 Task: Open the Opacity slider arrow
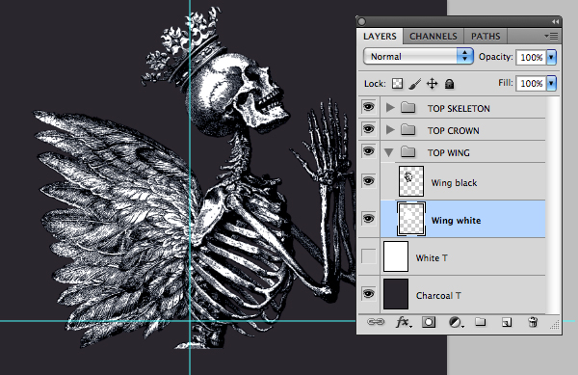(x=551, y=57)
